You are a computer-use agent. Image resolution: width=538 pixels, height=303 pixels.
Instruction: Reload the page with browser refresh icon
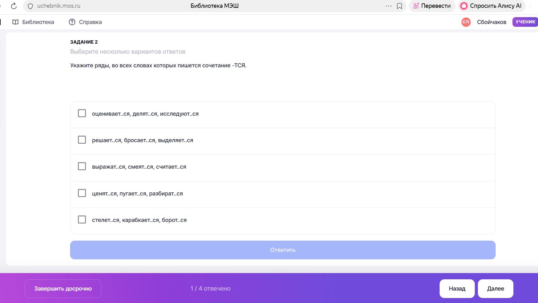[x=14, y=6]
